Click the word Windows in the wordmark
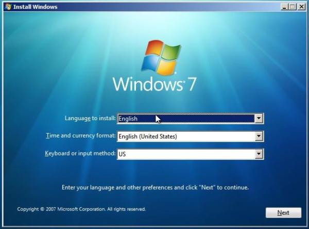This screenshot has height=229, width=309. (147, 84)
